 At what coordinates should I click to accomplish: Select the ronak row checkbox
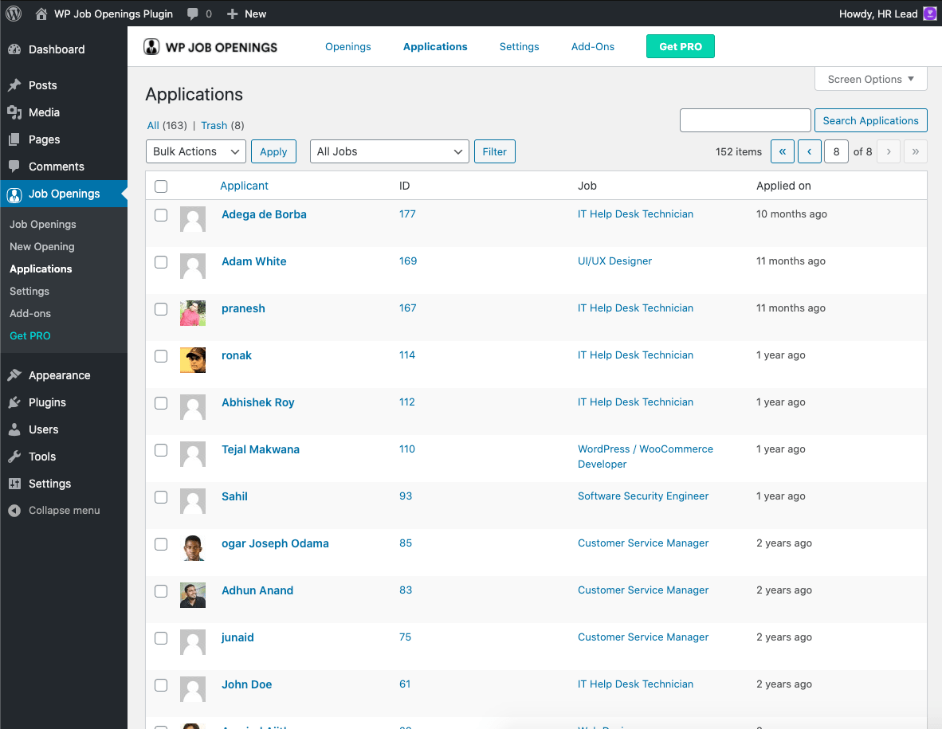click(161, 356)
